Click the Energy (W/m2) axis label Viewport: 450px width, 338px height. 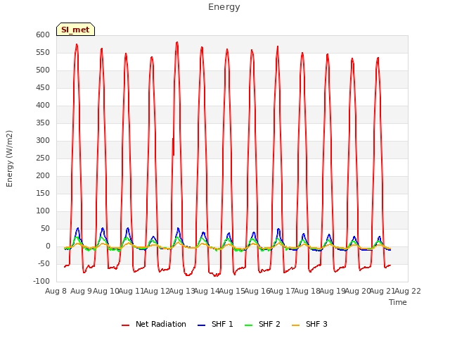click(9, 158)
